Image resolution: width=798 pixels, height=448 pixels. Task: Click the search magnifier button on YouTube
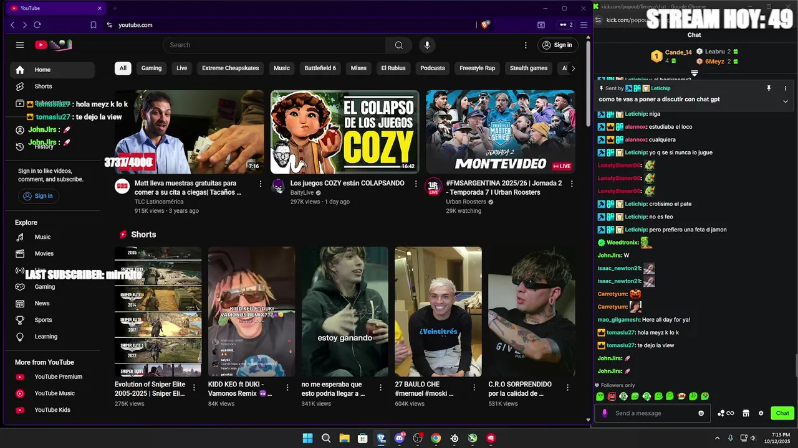click(399, 45)
